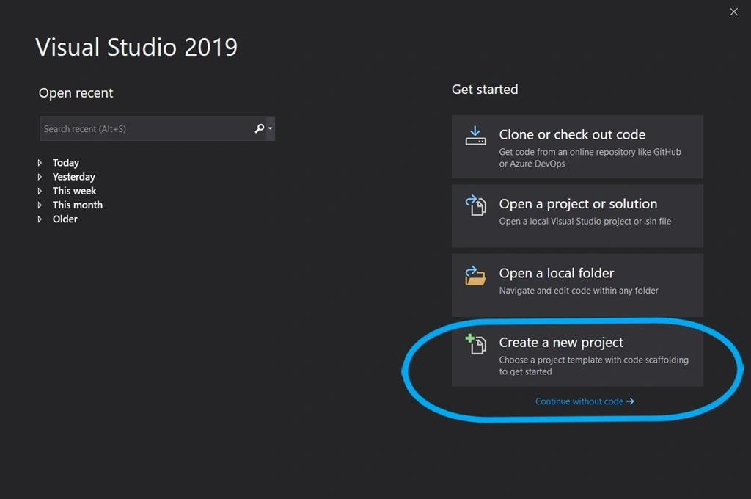Image resolution: width=751 pixels, height=499 pixels.
Task: Expand the This week group arrow
Action: (40, 191)
